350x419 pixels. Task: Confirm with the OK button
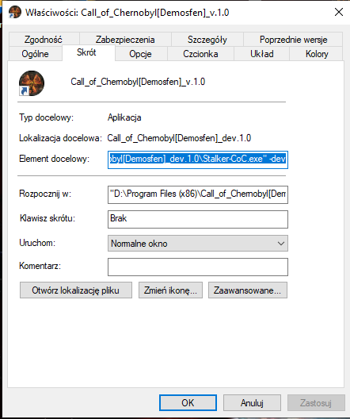(188, 402)
